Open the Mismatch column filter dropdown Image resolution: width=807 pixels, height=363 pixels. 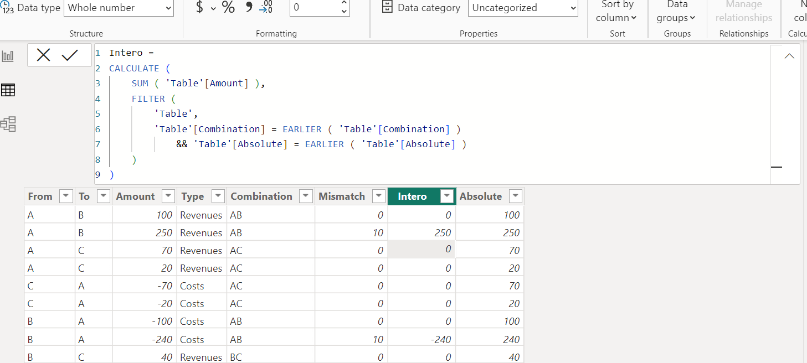coord(378,196)
